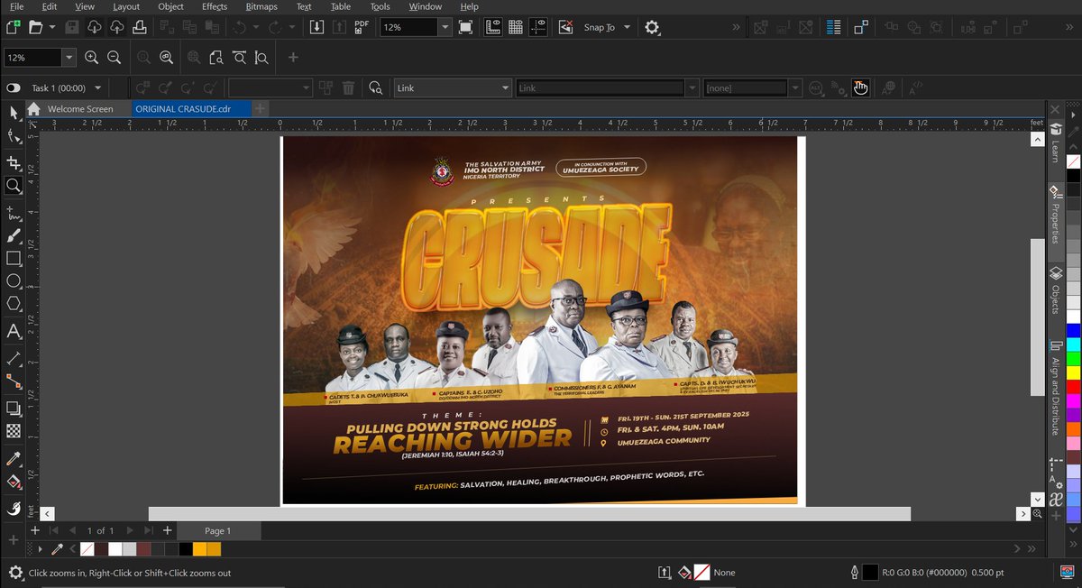Select the Polygon tool
Viewport: 1082px width, 588px height.
tap(14, 304)
